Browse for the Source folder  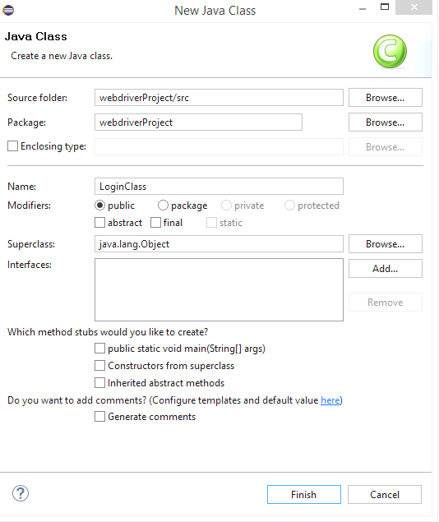point(386,98)
